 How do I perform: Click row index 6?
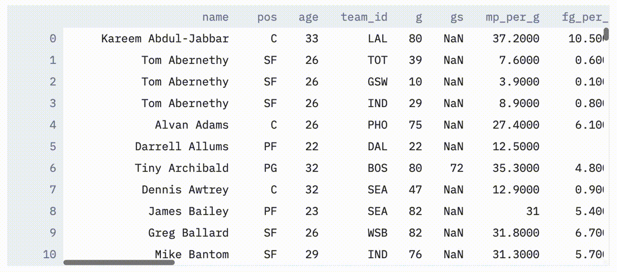pos(53,168)
